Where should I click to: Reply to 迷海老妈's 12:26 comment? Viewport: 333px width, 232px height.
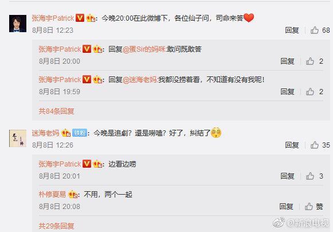point(292,145)
